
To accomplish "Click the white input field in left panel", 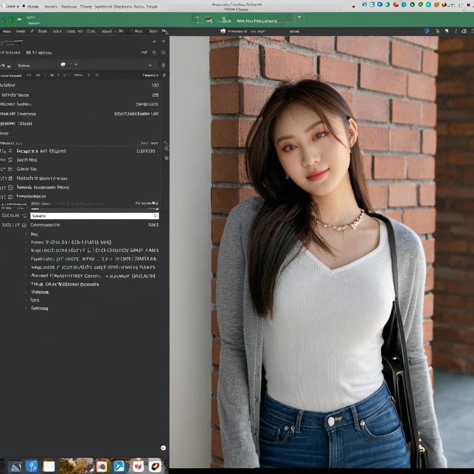I will 94,216.
